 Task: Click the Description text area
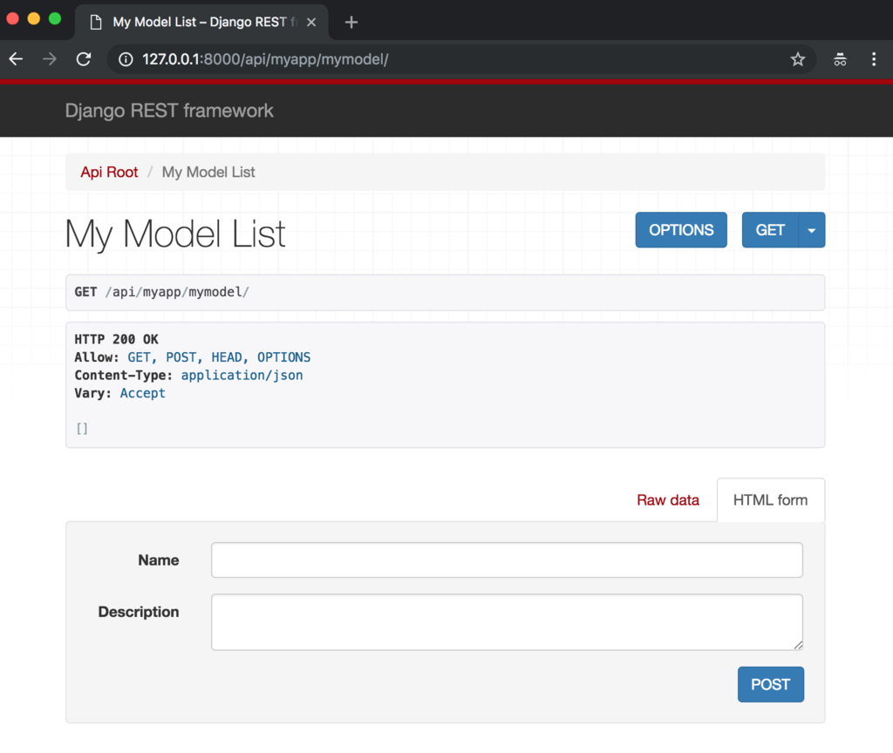pos(507,622)
